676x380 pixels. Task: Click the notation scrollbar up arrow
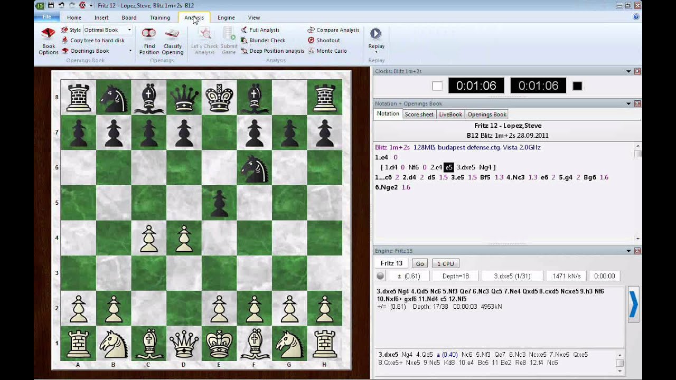638,147
